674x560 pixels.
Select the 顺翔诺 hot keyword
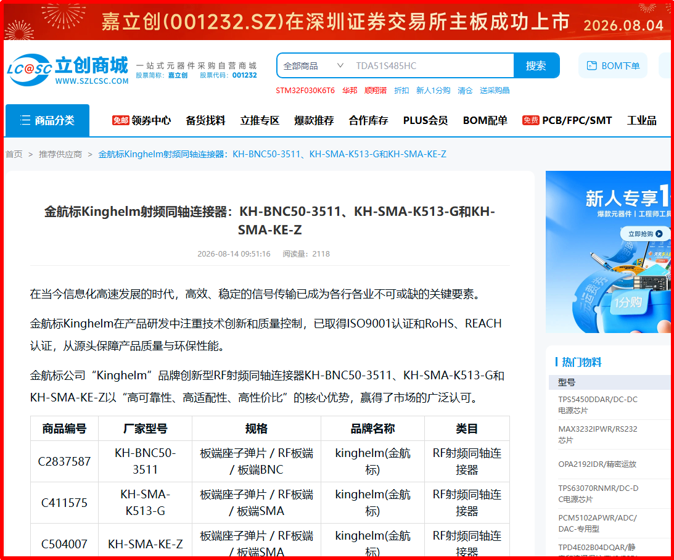click(x=376, y=90)
